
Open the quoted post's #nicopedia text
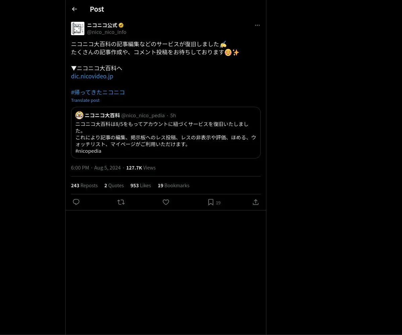coord(88,151)
